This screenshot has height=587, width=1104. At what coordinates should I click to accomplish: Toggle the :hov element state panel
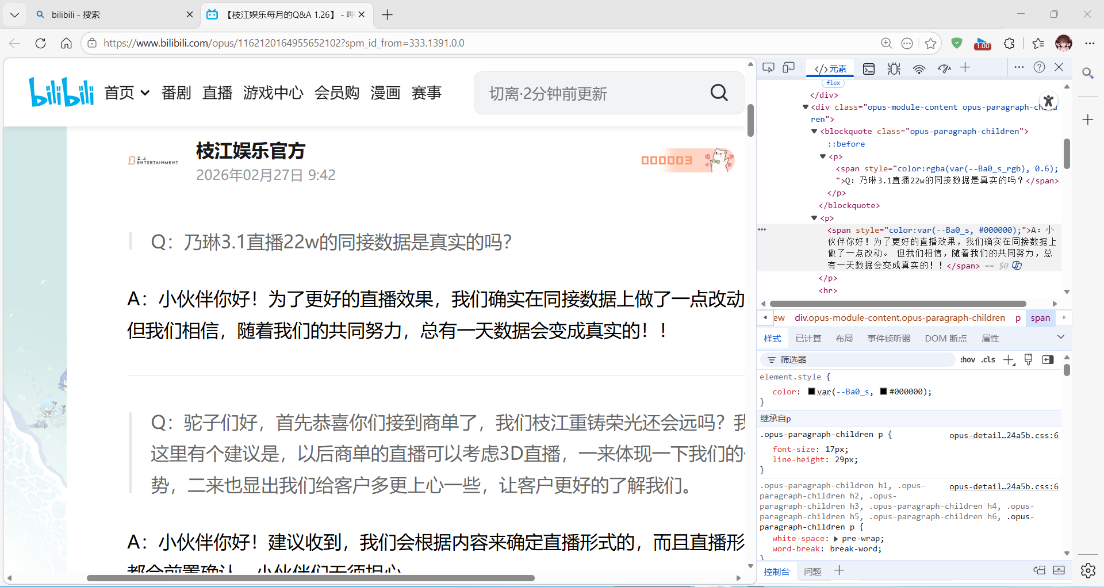[x=967, y=360]
